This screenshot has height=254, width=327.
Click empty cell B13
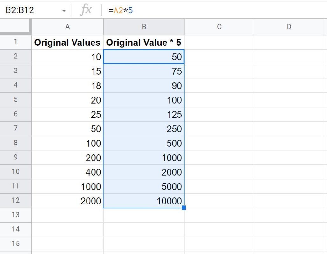pyautogui.click(x=144, y=215)
